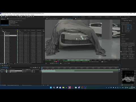Select the highlighted footage item in project list
This screenshot has height=102, width=136.
tap(11, 35)
